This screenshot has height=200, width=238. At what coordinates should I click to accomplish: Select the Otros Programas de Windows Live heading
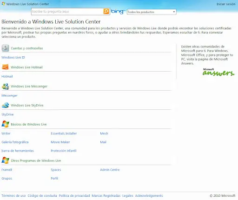(x=36, y=160)
